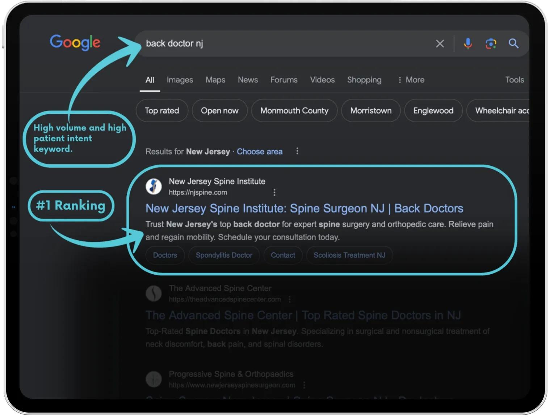Open 'New Jersey Spine Institute: Spine Surgeon NJ' result

(x=304, y=208)
